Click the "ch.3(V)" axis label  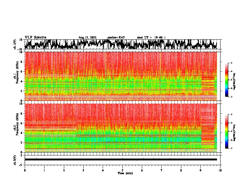tap(15, 160)
